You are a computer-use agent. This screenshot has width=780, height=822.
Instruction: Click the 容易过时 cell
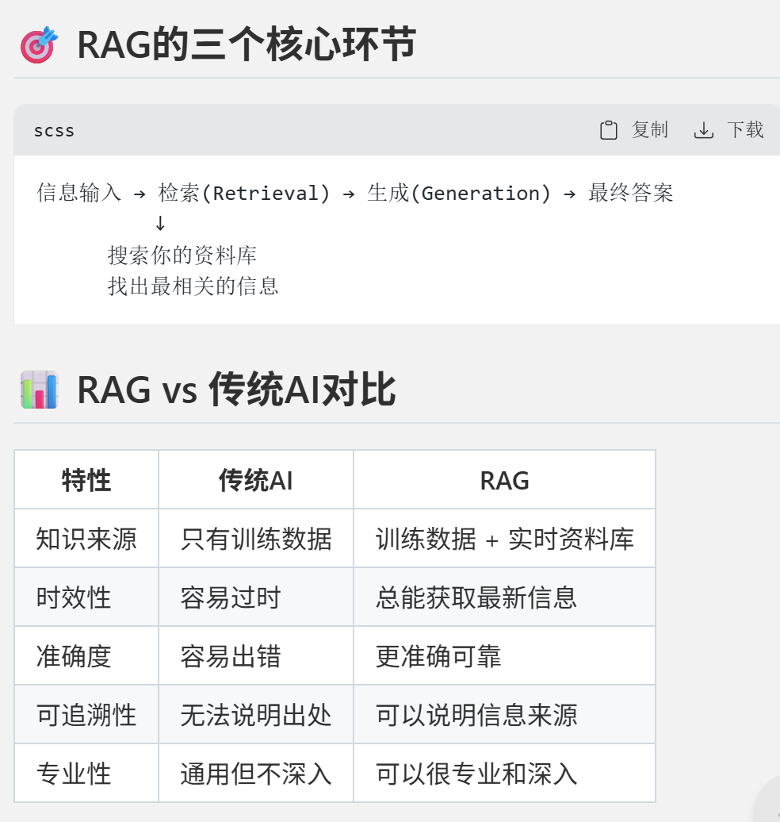pos(255,597)
